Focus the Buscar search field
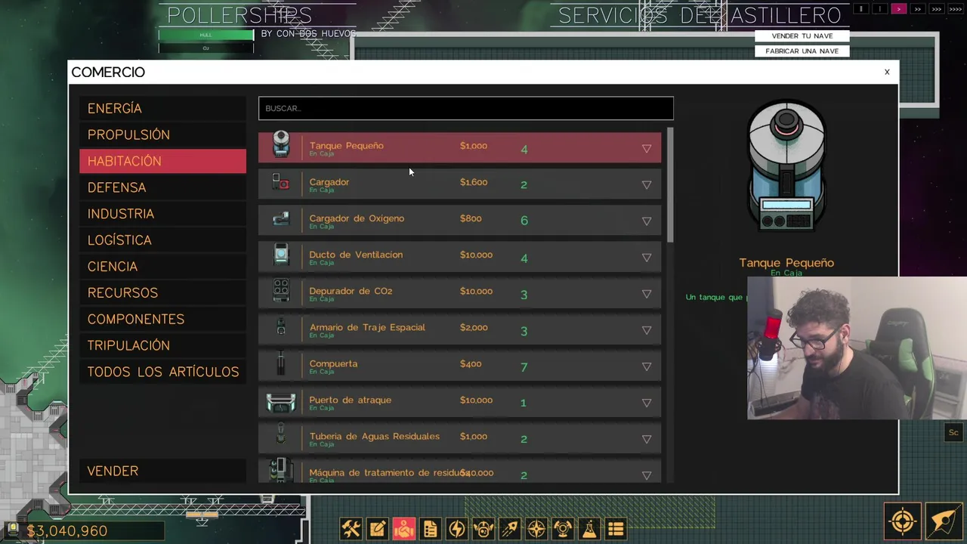Image resolution: width=967 pixels, height=544 pixels. click(465, 108)
